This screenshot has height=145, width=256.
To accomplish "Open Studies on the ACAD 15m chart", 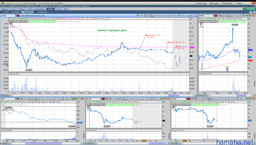I will pos(232,99).
